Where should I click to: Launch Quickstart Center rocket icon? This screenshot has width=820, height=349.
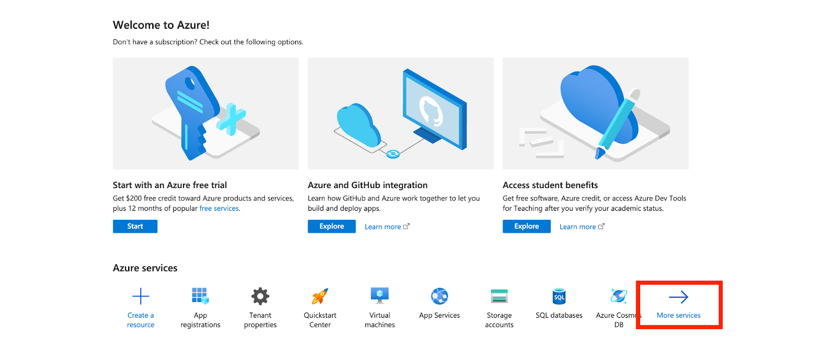320,296
